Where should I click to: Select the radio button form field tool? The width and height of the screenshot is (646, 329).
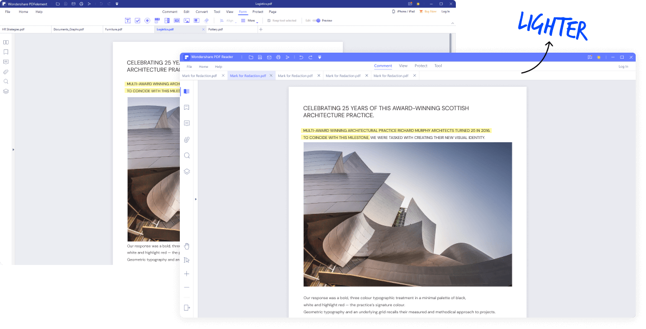[147, 21]
